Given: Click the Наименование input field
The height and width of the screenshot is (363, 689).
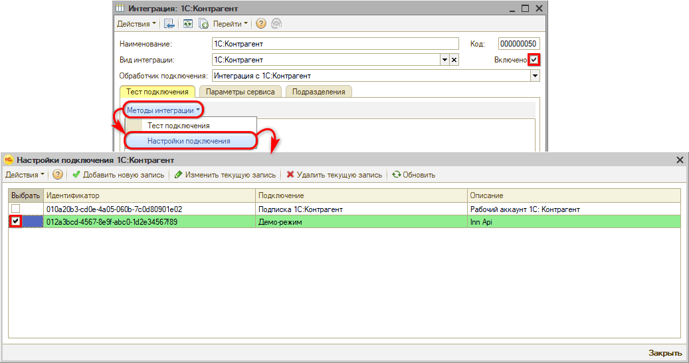Looking at the screenshot, I should [x=335, y=44].
